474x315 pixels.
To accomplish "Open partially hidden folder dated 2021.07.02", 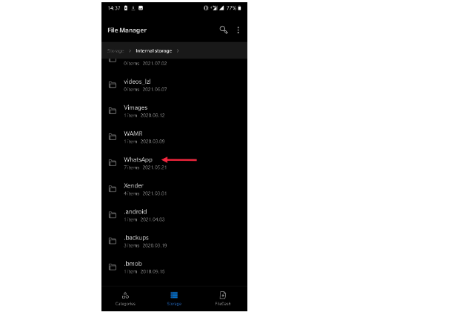I will (x=174, y=62).
